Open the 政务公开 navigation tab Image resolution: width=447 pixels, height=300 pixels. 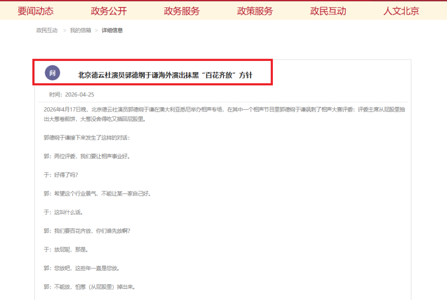(x=108, y=11)
